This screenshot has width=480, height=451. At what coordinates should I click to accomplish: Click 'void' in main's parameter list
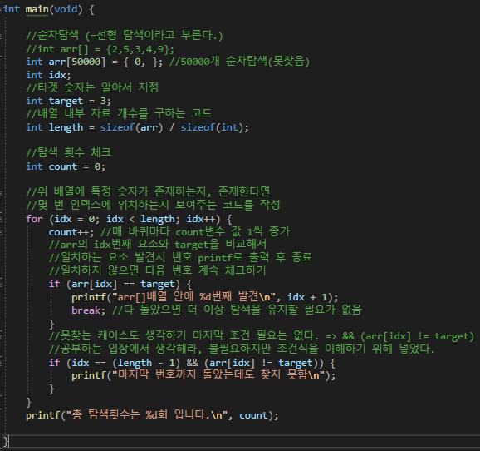66,9
